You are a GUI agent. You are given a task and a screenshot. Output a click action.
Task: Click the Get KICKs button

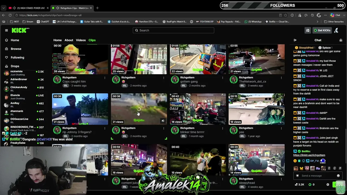[322, 30]
